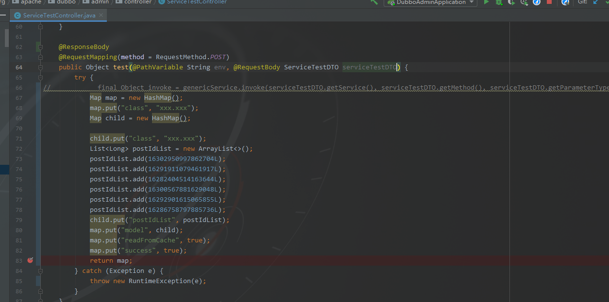This screenshot has height=302, width=609.
Task: Click the dubbo breadcrumb folder
Action: (62, 2)
